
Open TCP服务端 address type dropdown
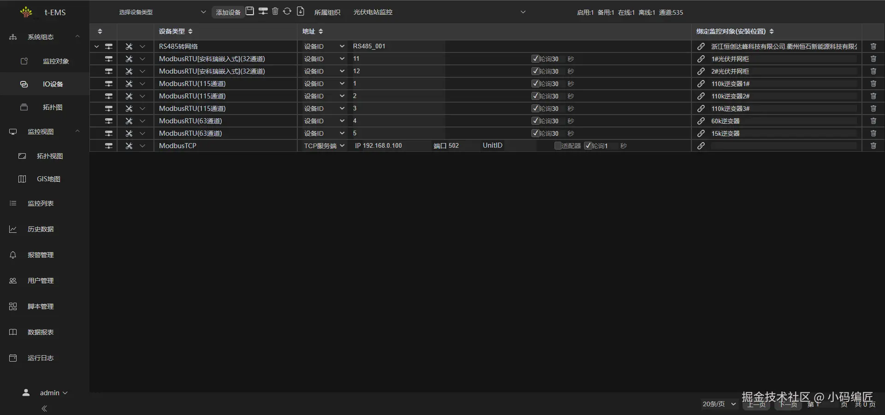(324, 146)
